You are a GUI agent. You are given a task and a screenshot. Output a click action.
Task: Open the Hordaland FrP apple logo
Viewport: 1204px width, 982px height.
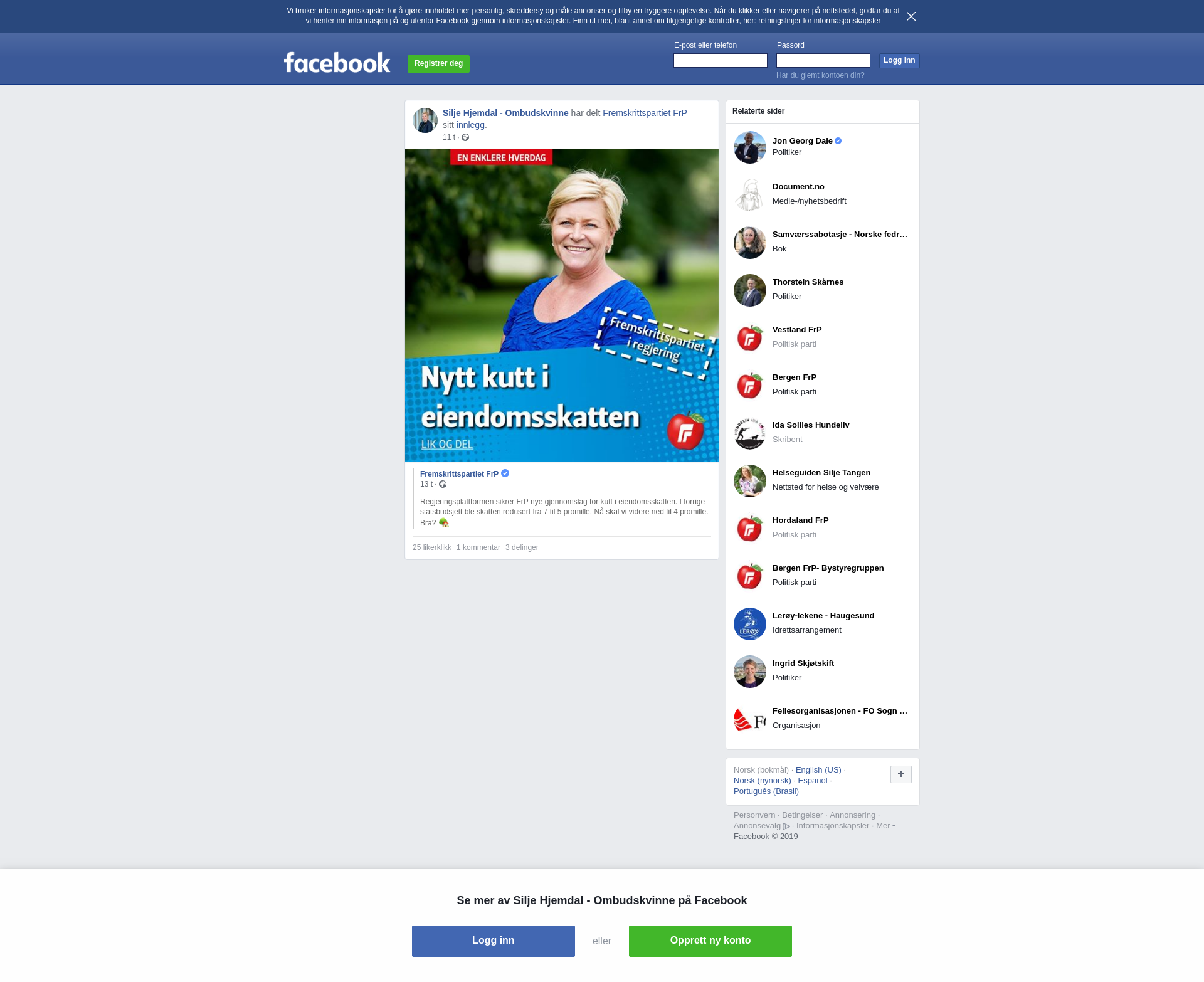(x=750, y=529)
